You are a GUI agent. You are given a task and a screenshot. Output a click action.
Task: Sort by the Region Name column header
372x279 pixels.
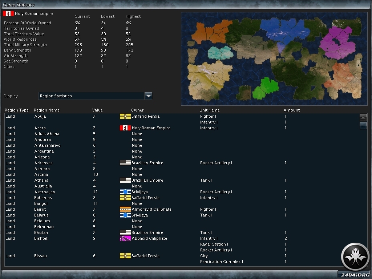pyautogui.click(x=46, y=110)
